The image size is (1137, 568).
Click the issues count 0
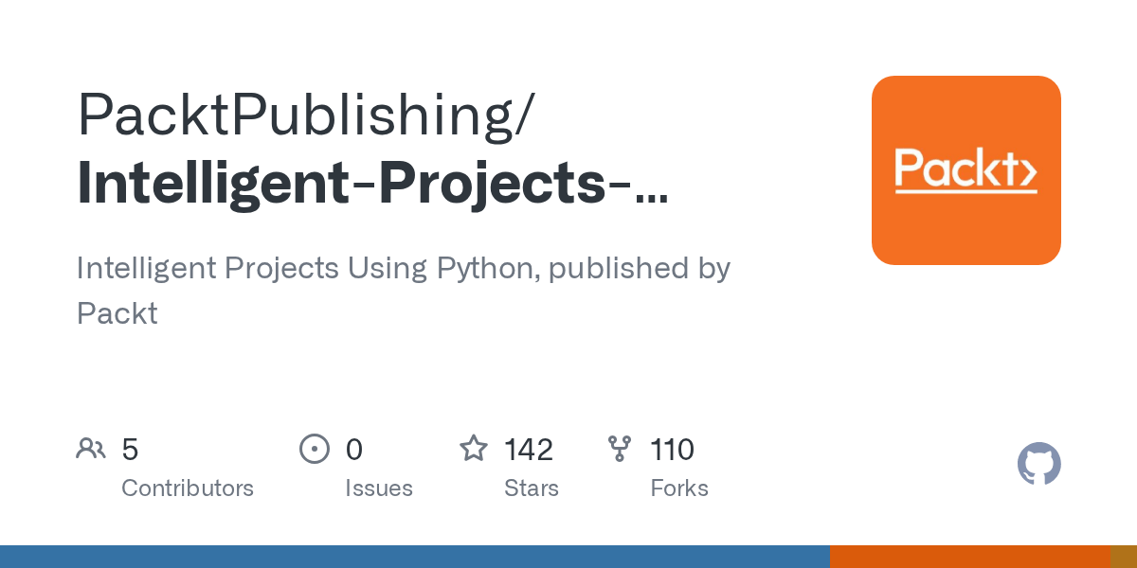point(353,450)
